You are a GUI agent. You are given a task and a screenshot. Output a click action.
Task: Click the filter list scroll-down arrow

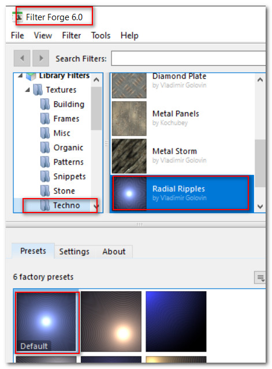tap(260, 206)
